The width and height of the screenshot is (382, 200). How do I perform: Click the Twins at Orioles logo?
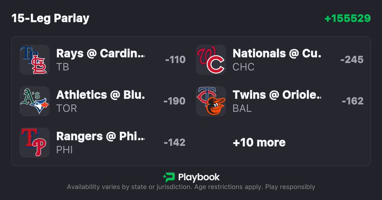pos(211,101)
